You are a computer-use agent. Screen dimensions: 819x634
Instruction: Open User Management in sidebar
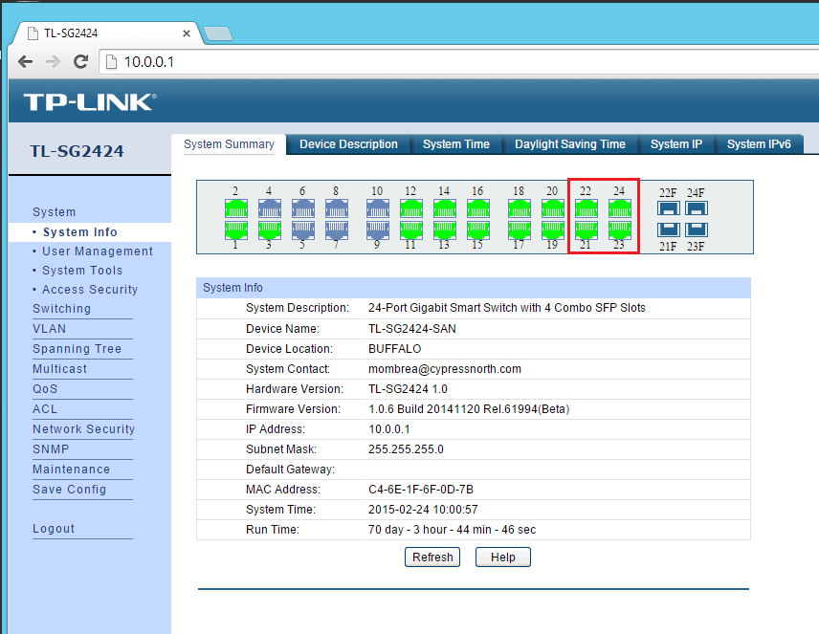tap(98, 251)
